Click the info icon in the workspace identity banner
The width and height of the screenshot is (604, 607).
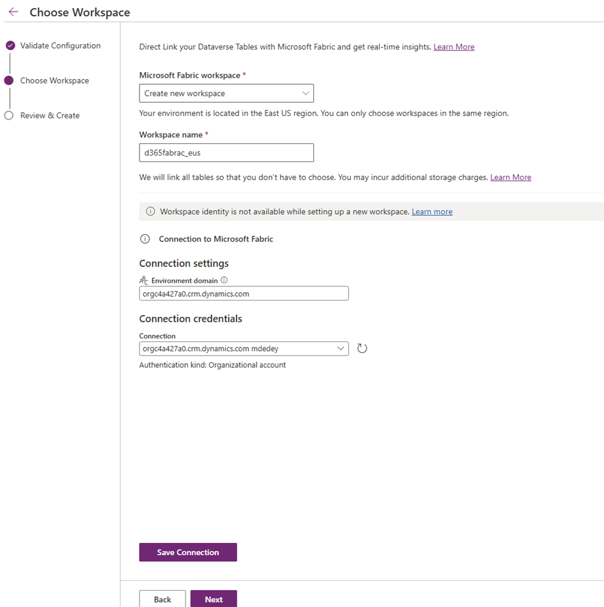click(x=150, y=211)
